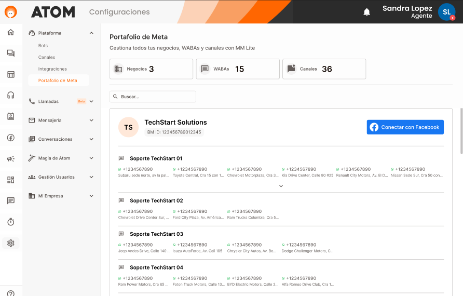
Task: Select Bots in Plataforma submenu
Action: [x=43, y=46]
